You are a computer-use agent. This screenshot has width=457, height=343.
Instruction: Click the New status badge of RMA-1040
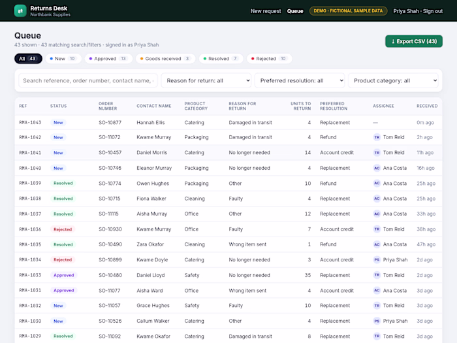coord(58,168)
